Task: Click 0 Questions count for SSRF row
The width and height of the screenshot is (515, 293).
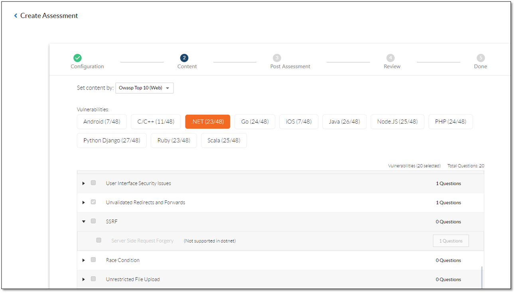Action: pos(448,222)
